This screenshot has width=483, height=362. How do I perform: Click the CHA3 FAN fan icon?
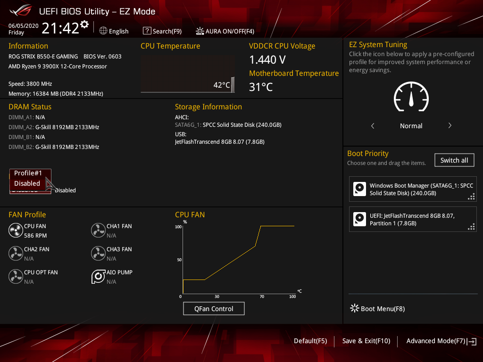pyautogui.click(x=98, y=253)
